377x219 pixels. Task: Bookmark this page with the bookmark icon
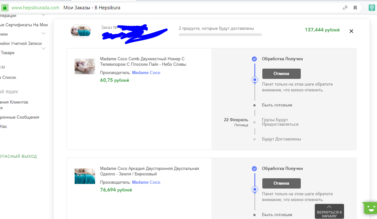[355, 8]
